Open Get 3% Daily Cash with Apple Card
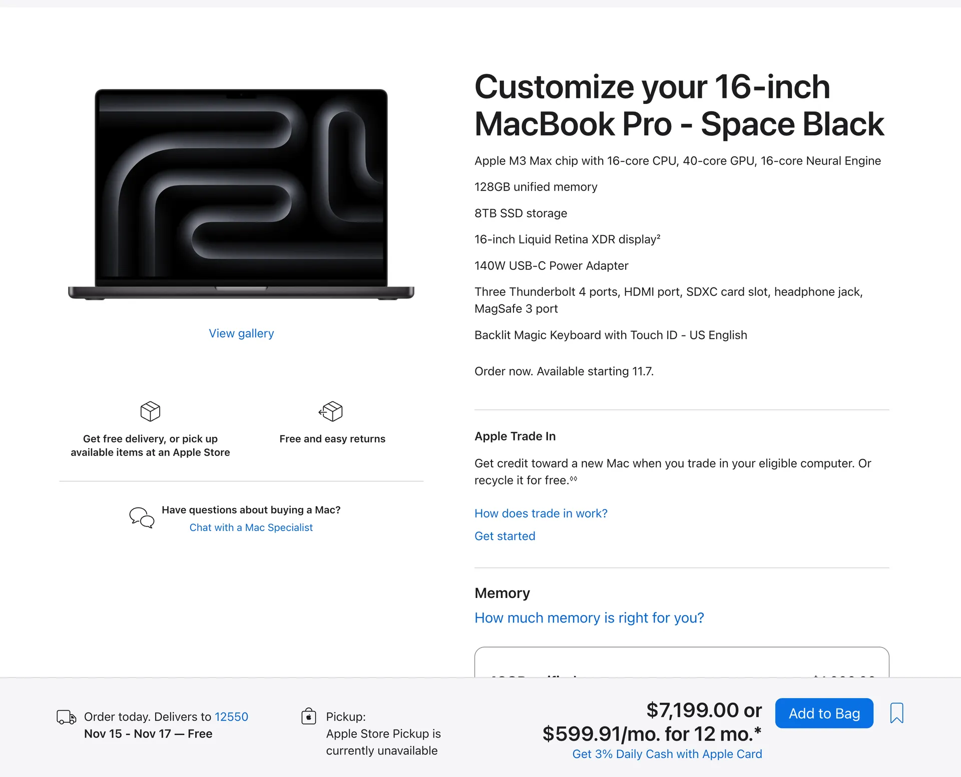The height and width of the screenshot is (777, 961). 667,754
